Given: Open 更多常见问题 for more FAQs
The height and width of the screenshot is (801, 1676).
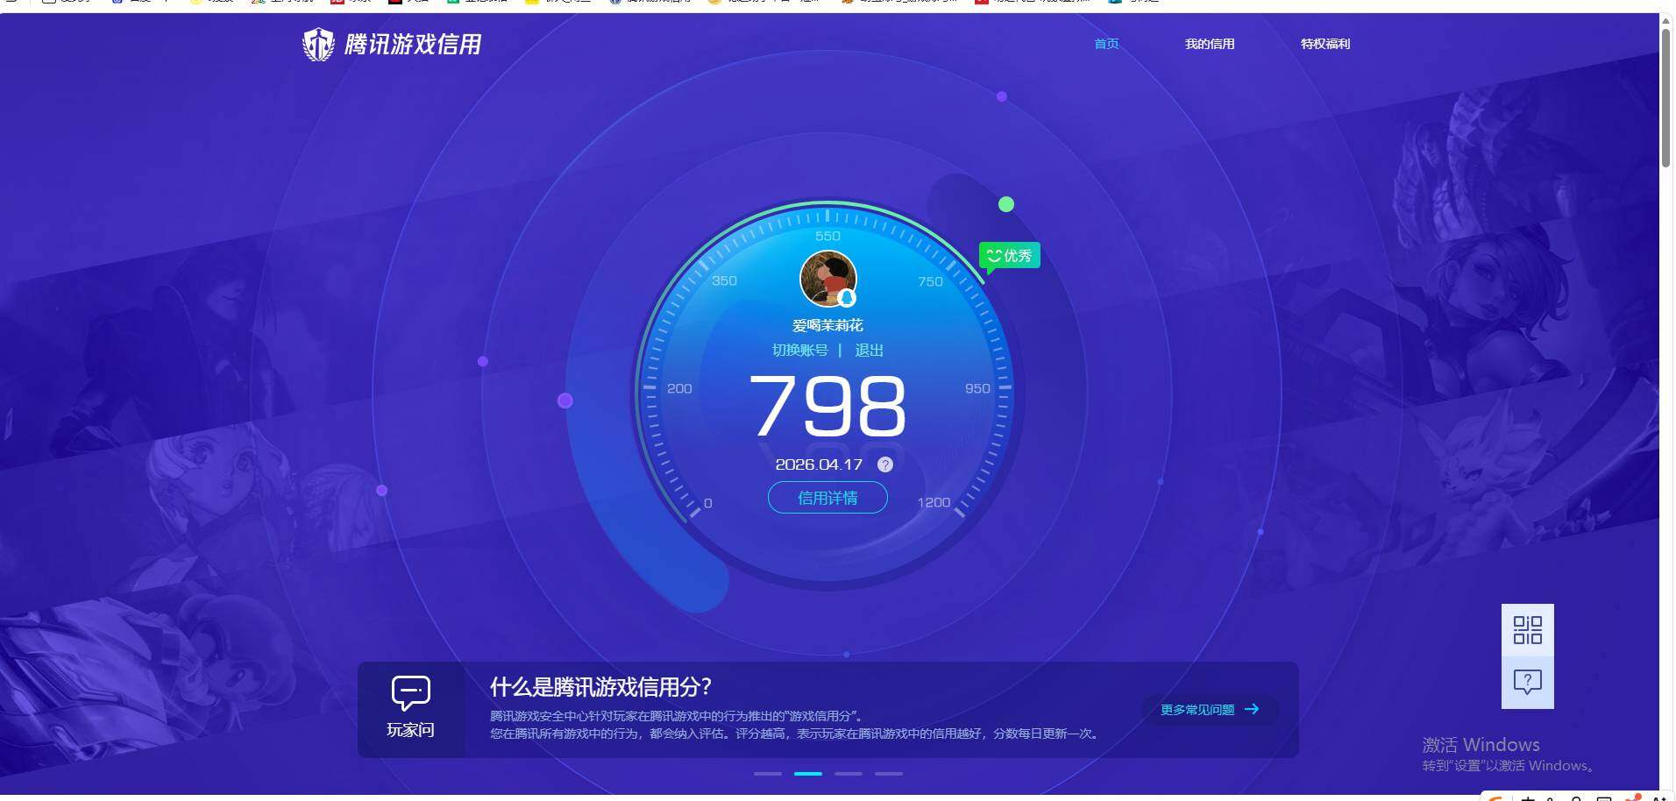Looking at the screenshot, I should [x=1197, y=709].
